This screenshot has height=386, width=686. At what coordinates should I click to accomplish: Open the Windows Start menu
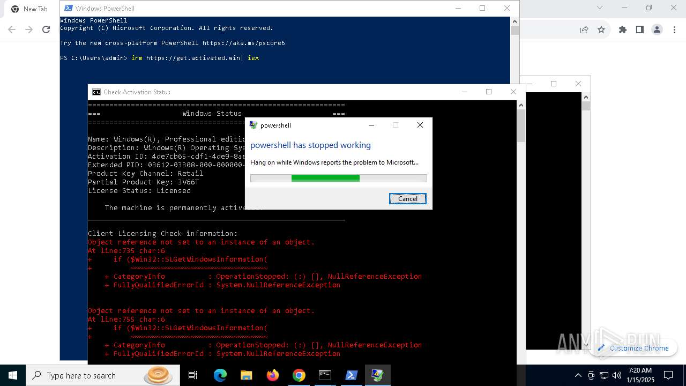pos(13,375)
